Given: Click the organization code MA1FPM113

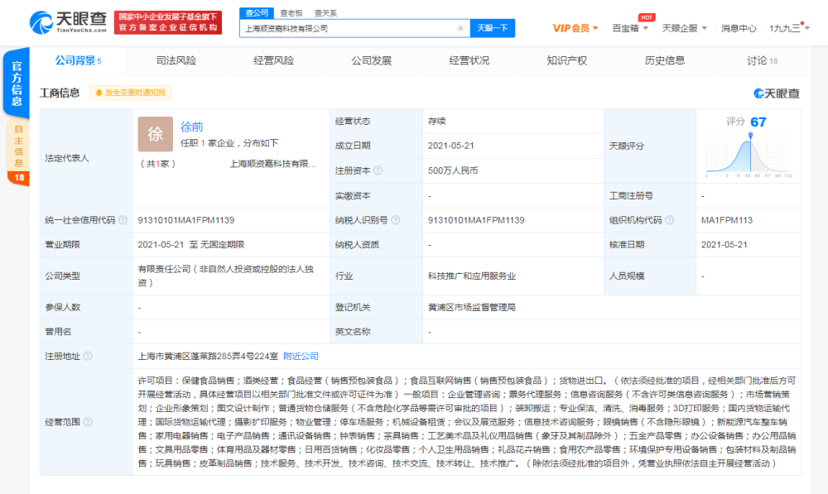Looking at the screenshot, I should pyautogui.click(x=727, y=220).
